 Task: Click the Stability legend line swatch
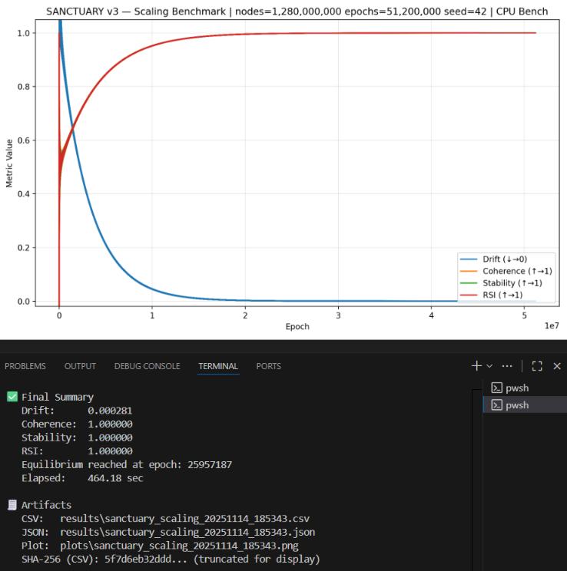469,283
